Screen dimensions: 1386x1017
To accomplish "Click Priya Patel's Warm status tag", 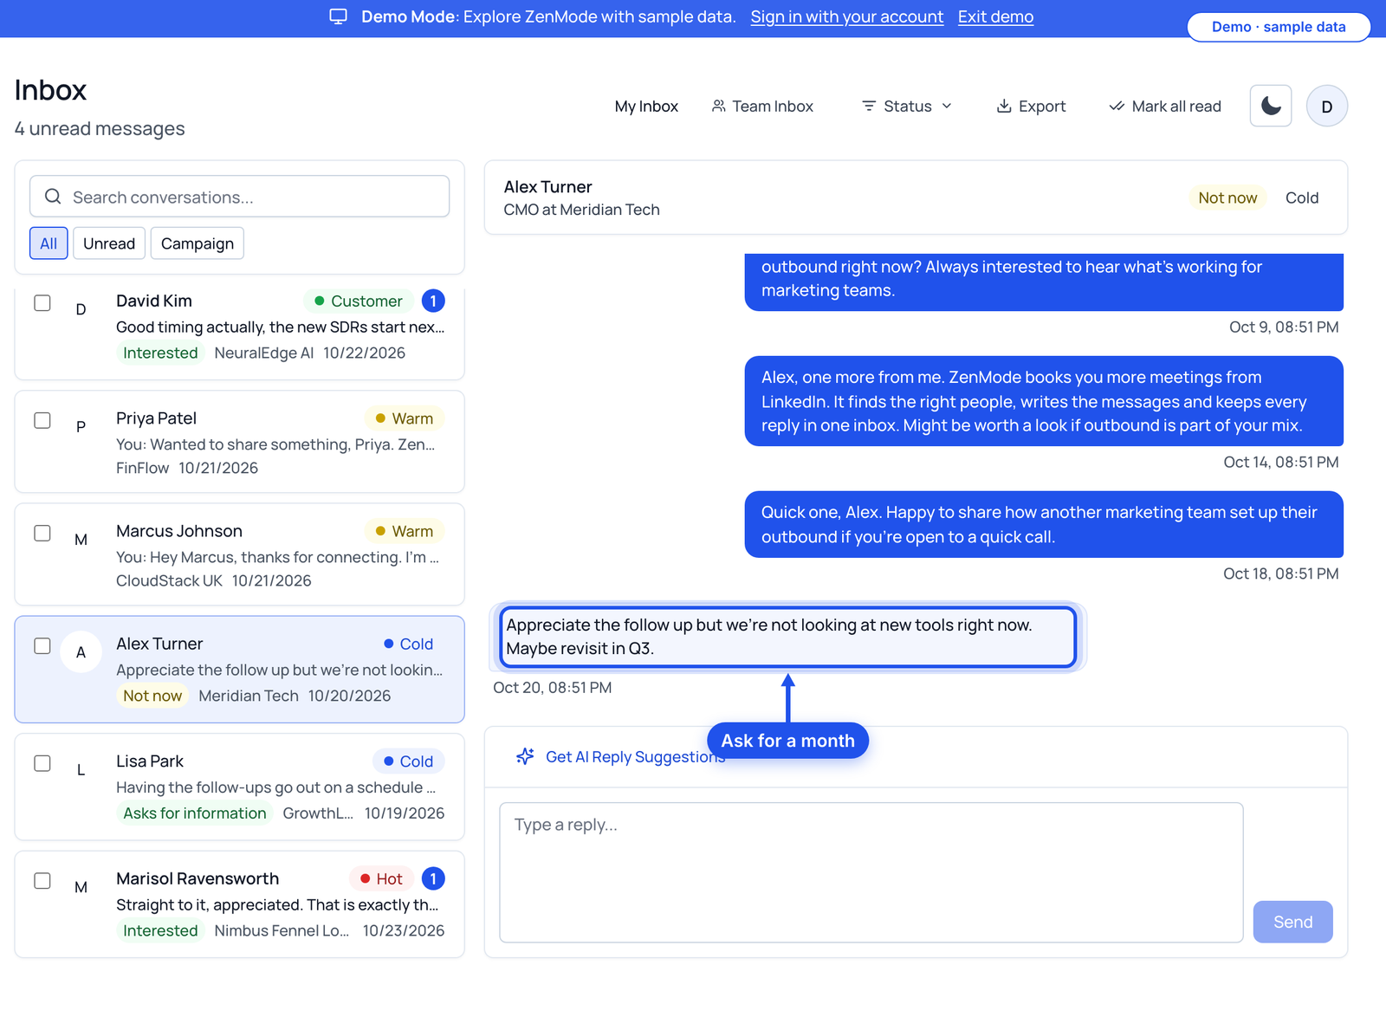I will coord(404,418).
